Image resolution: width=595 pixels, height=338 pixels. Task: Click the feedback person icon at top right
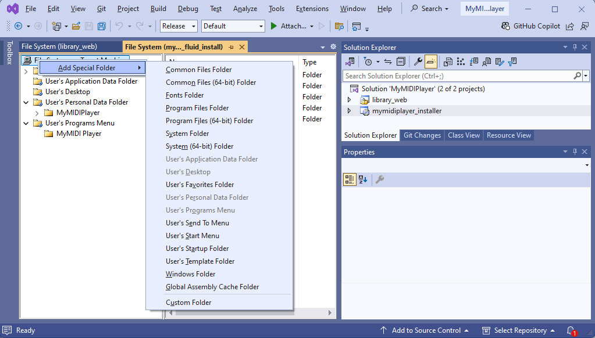pyautogui.click(x=585, y=26)
